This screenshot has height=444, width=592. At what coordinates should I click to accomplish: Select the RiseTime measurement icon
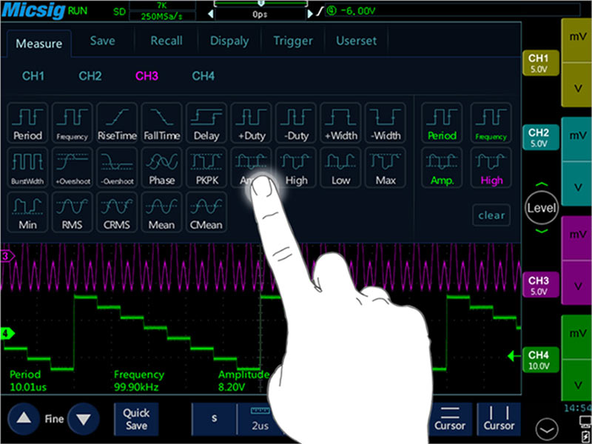coord(117,123)
